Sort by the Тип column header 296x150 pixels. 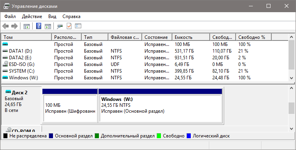point(95,37)
